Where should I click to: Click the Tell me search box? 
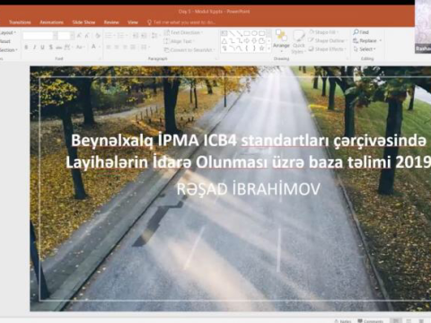(181, 22)
